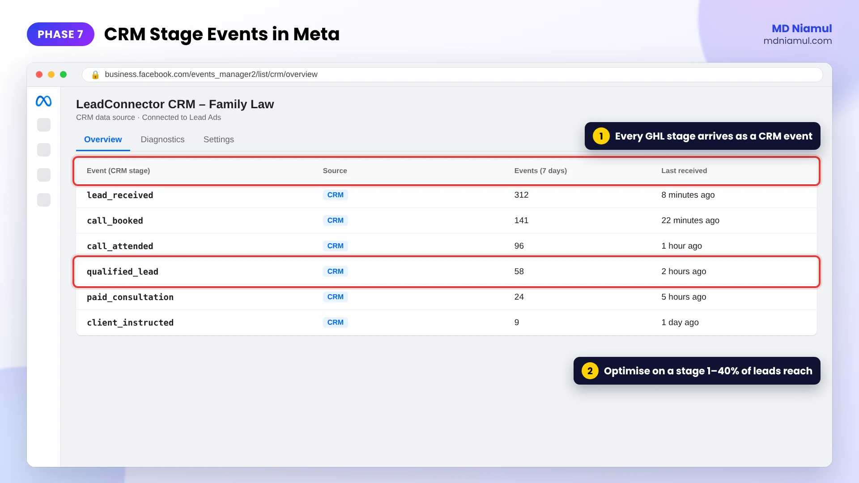Open the Diagnostics tab
Screen dimensions: 859x483
[x=162, y=140]
